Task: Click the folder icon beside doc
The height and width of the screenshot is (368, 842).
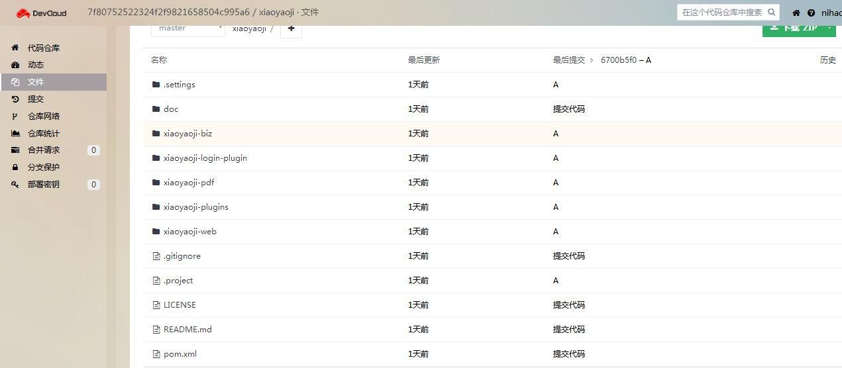Action: [x=156, y=109]
